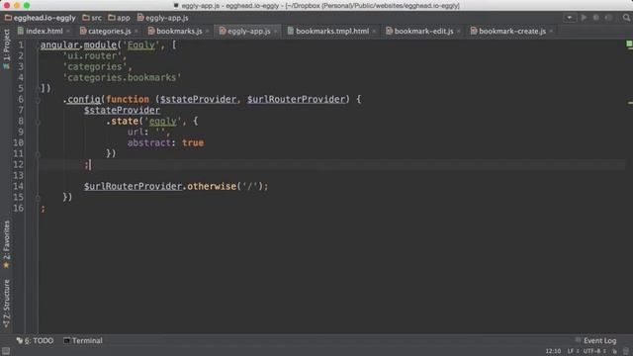Collapse code fold marker on line 8
Screen dimensions: 633x356
pyautogui.click(x=38, y=121)
